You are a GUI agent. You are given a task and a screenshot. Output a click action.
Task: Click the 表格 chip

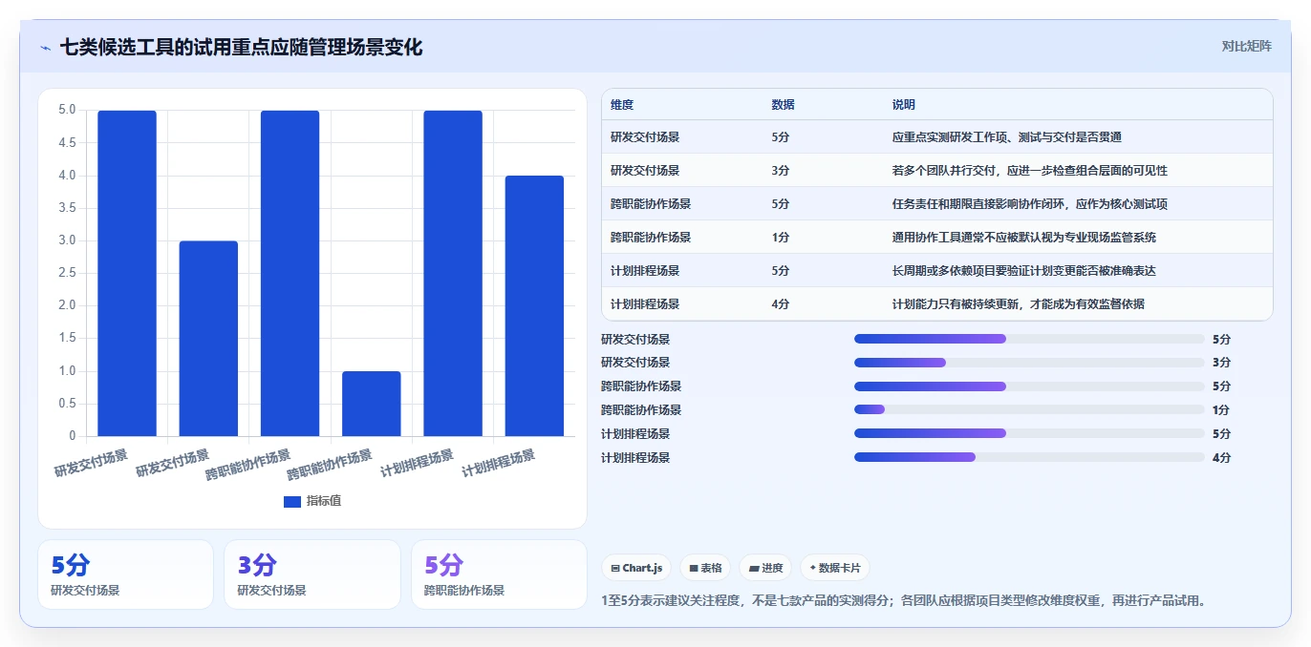point(705,568)
